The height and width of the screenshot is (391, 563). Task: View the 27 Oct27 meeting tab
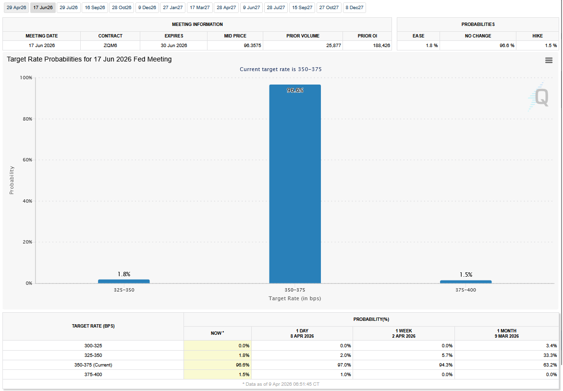pyautogui.click(x=329, y=8)
